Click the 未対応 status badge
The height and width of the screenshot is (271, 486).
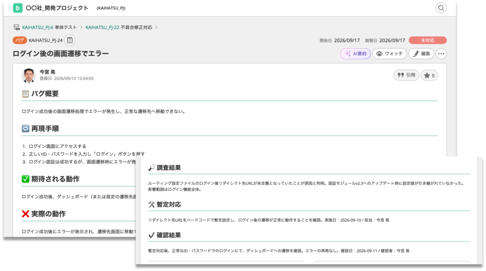coord(428,40)
